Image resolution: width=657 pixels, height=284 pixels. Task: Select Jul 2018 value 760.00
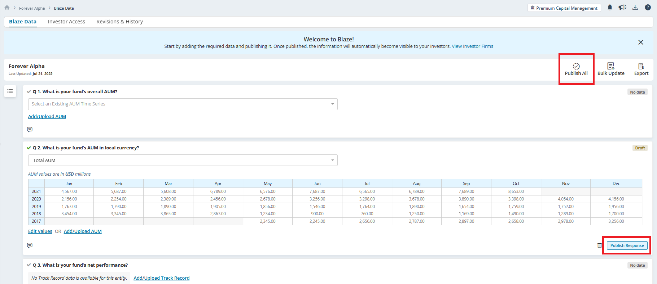[367, 214]
